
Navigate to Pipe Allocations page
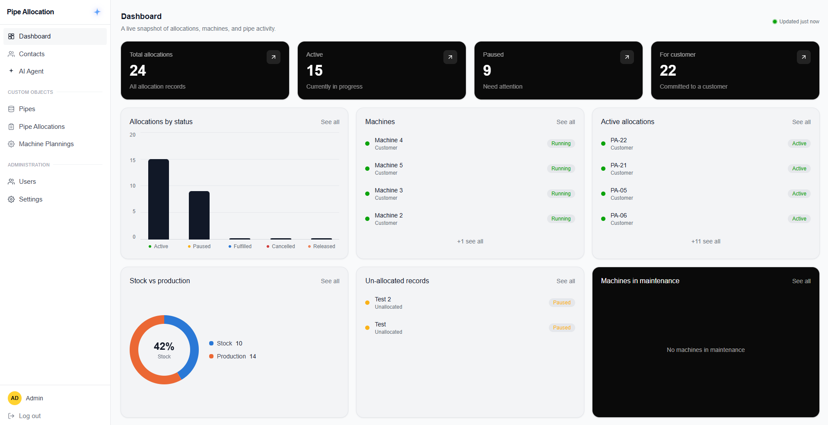(x=55, y=127)
